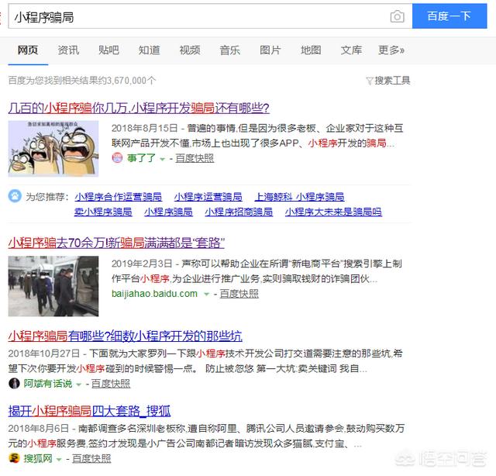Screen dimensions: 496x476
Task: Open result 小程序骗去70余万!新骗局
Action: pos(116,243)
